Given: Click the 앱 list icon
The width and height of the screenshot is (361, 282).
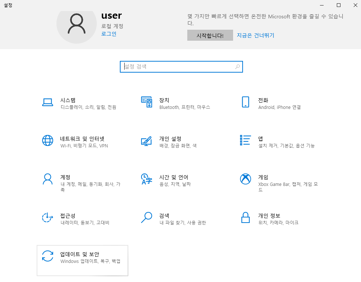Looking at the screenshot, I should pos(246,140).
